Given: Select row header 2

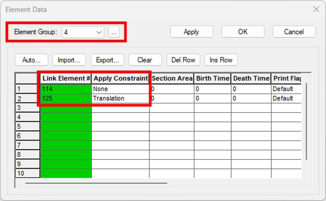Looking at the screenshot, I should point(28,98).
